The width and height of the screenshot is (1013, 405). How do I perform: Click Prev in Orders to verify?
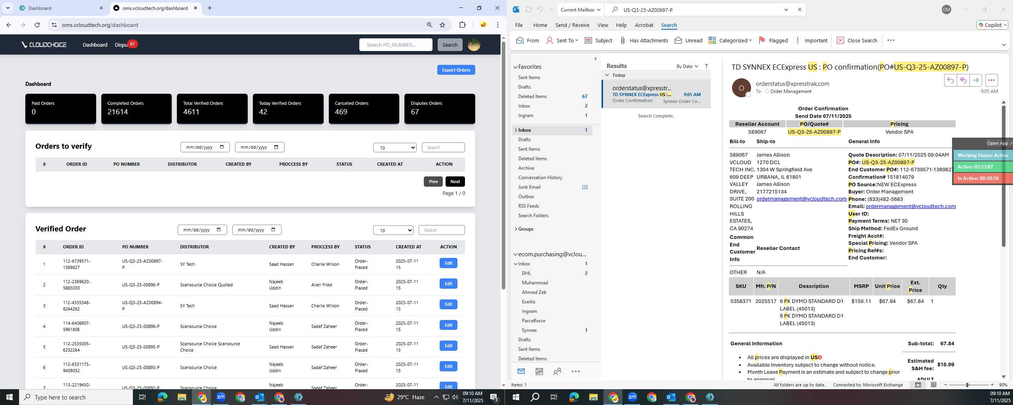(433, 182)
